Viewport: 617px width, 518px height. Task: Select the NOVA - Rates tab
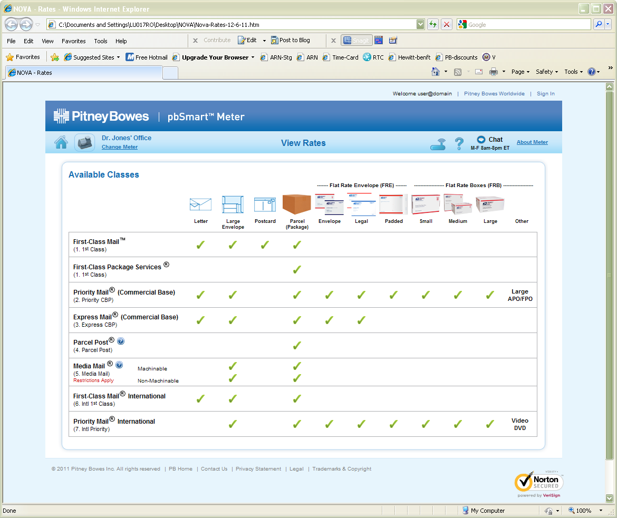(x=84, y=73)
